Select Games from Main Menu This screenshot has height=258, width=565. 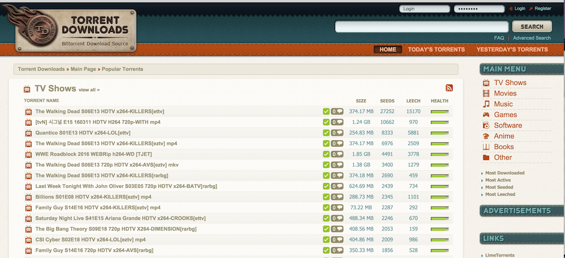[505, 115]
